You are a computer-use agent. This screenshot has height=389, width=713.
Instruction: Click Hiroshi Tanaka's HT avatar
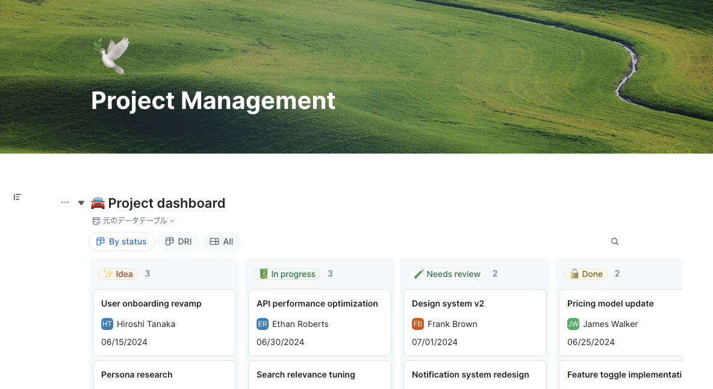coord(107,324)
